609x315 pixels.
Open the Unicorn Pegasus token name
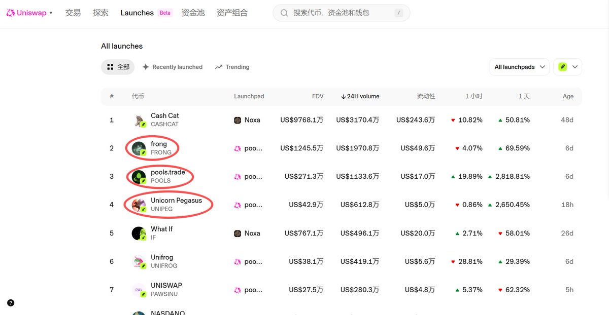(x=176, y=201)
